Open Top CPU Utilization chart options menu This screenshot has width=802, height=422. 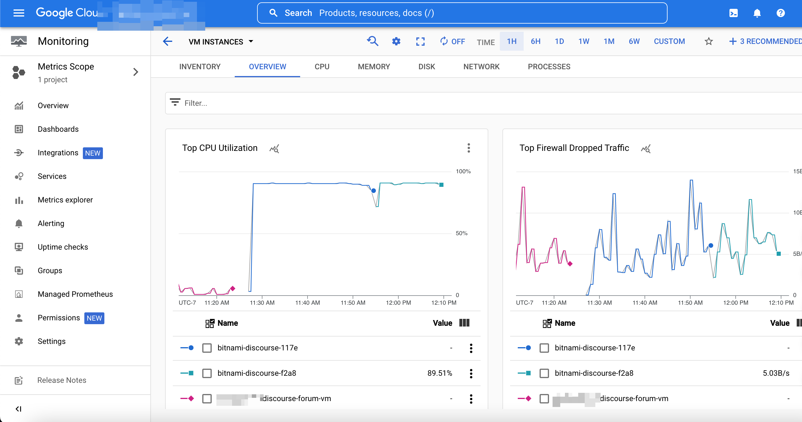(469, 148)
